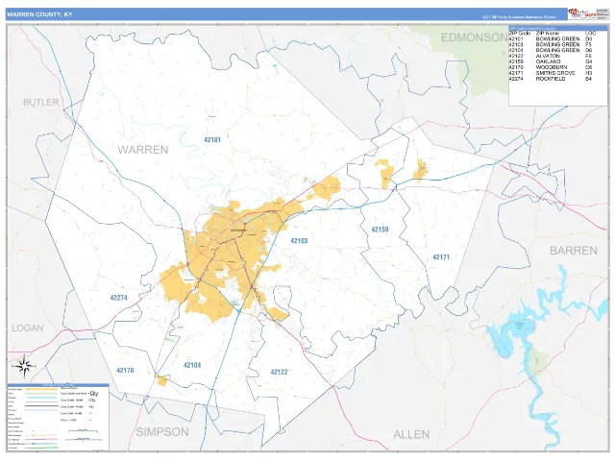The image size is (615, 461).
Task: Click the map legend blue title bar
Action: point(58,385)
